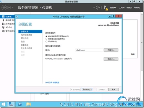Open the 工具(T) menu
The height and width of the screenshot is (108, 144).
(122, 8)
